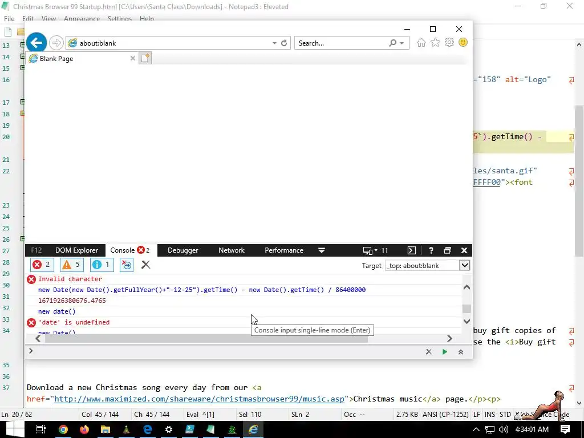Open a new tab in Internet Explorer
Viewport: 584px width, 438px height.
[145, 58]
